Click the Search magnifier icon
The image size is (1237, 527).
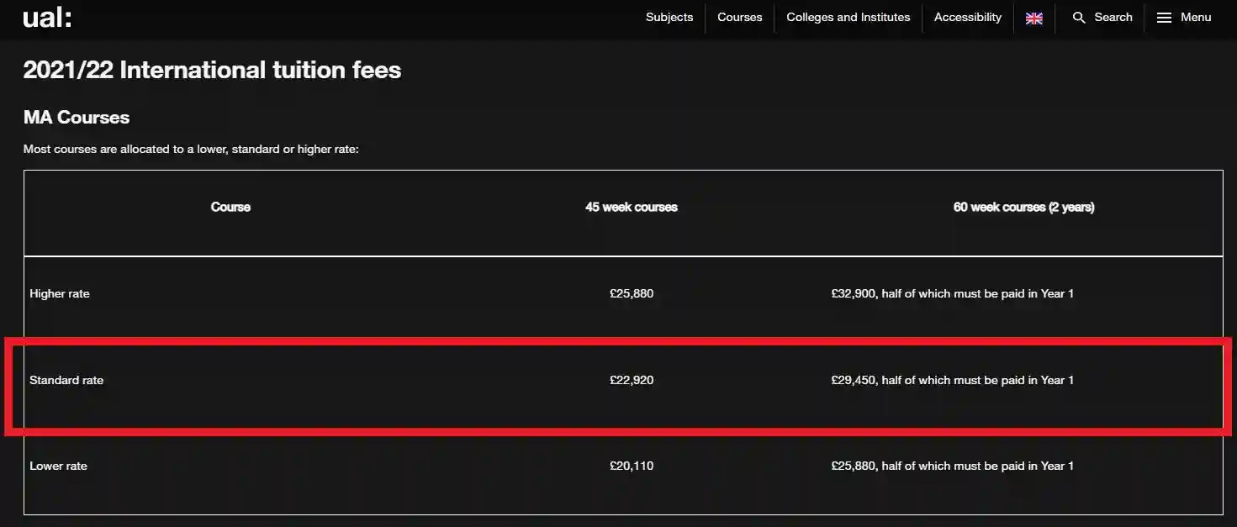point(1079,18)
